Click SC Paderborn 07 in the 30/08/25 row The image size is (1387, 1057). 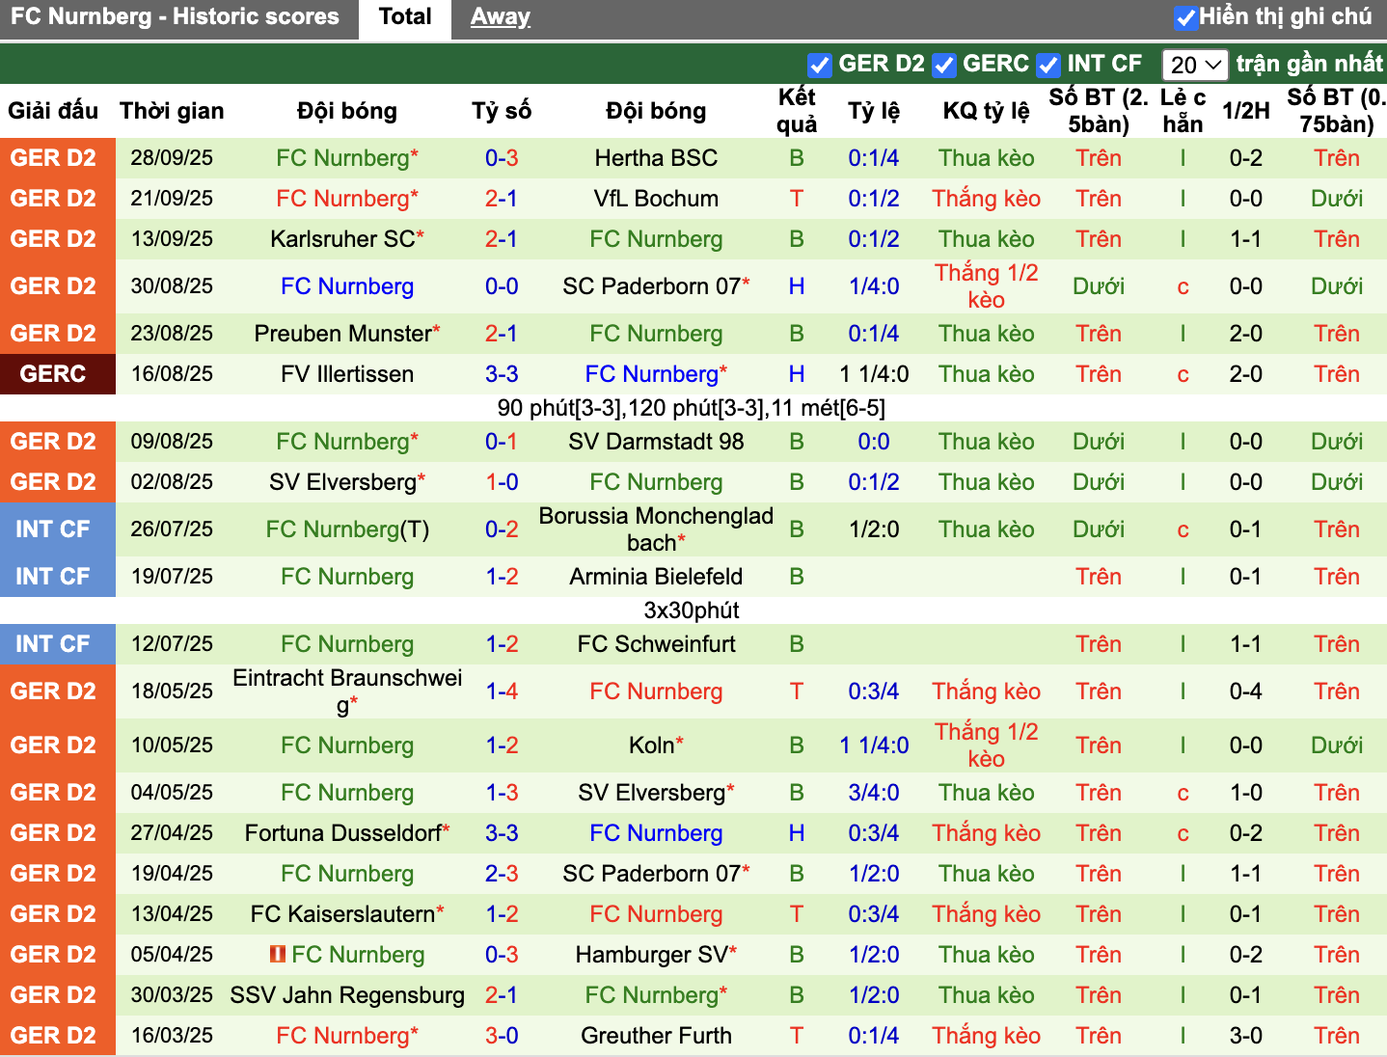652,286
